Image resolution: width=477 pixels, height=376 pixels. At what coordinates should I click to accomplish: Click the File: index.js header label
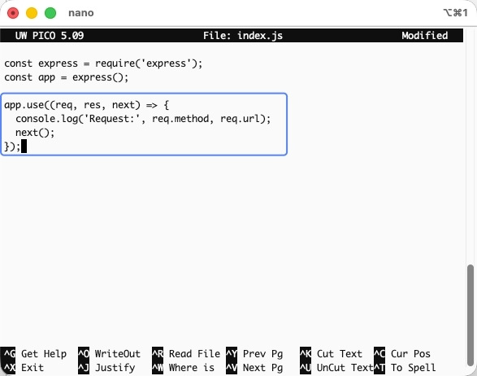point(243,36)
